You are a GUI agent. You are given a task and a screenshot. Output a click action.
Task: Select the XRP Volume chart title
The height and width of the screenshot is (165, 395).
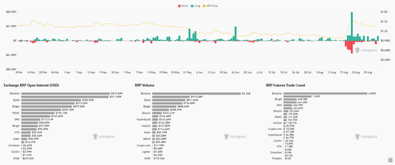[x=145, y=85]
